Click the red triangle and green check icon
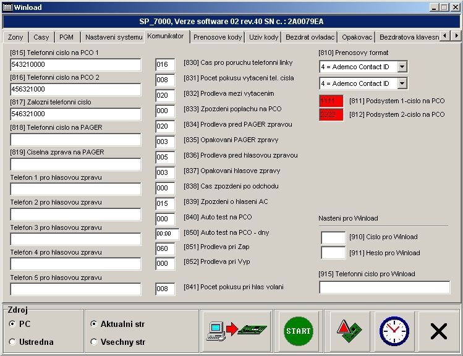 [x=349, y=331]
